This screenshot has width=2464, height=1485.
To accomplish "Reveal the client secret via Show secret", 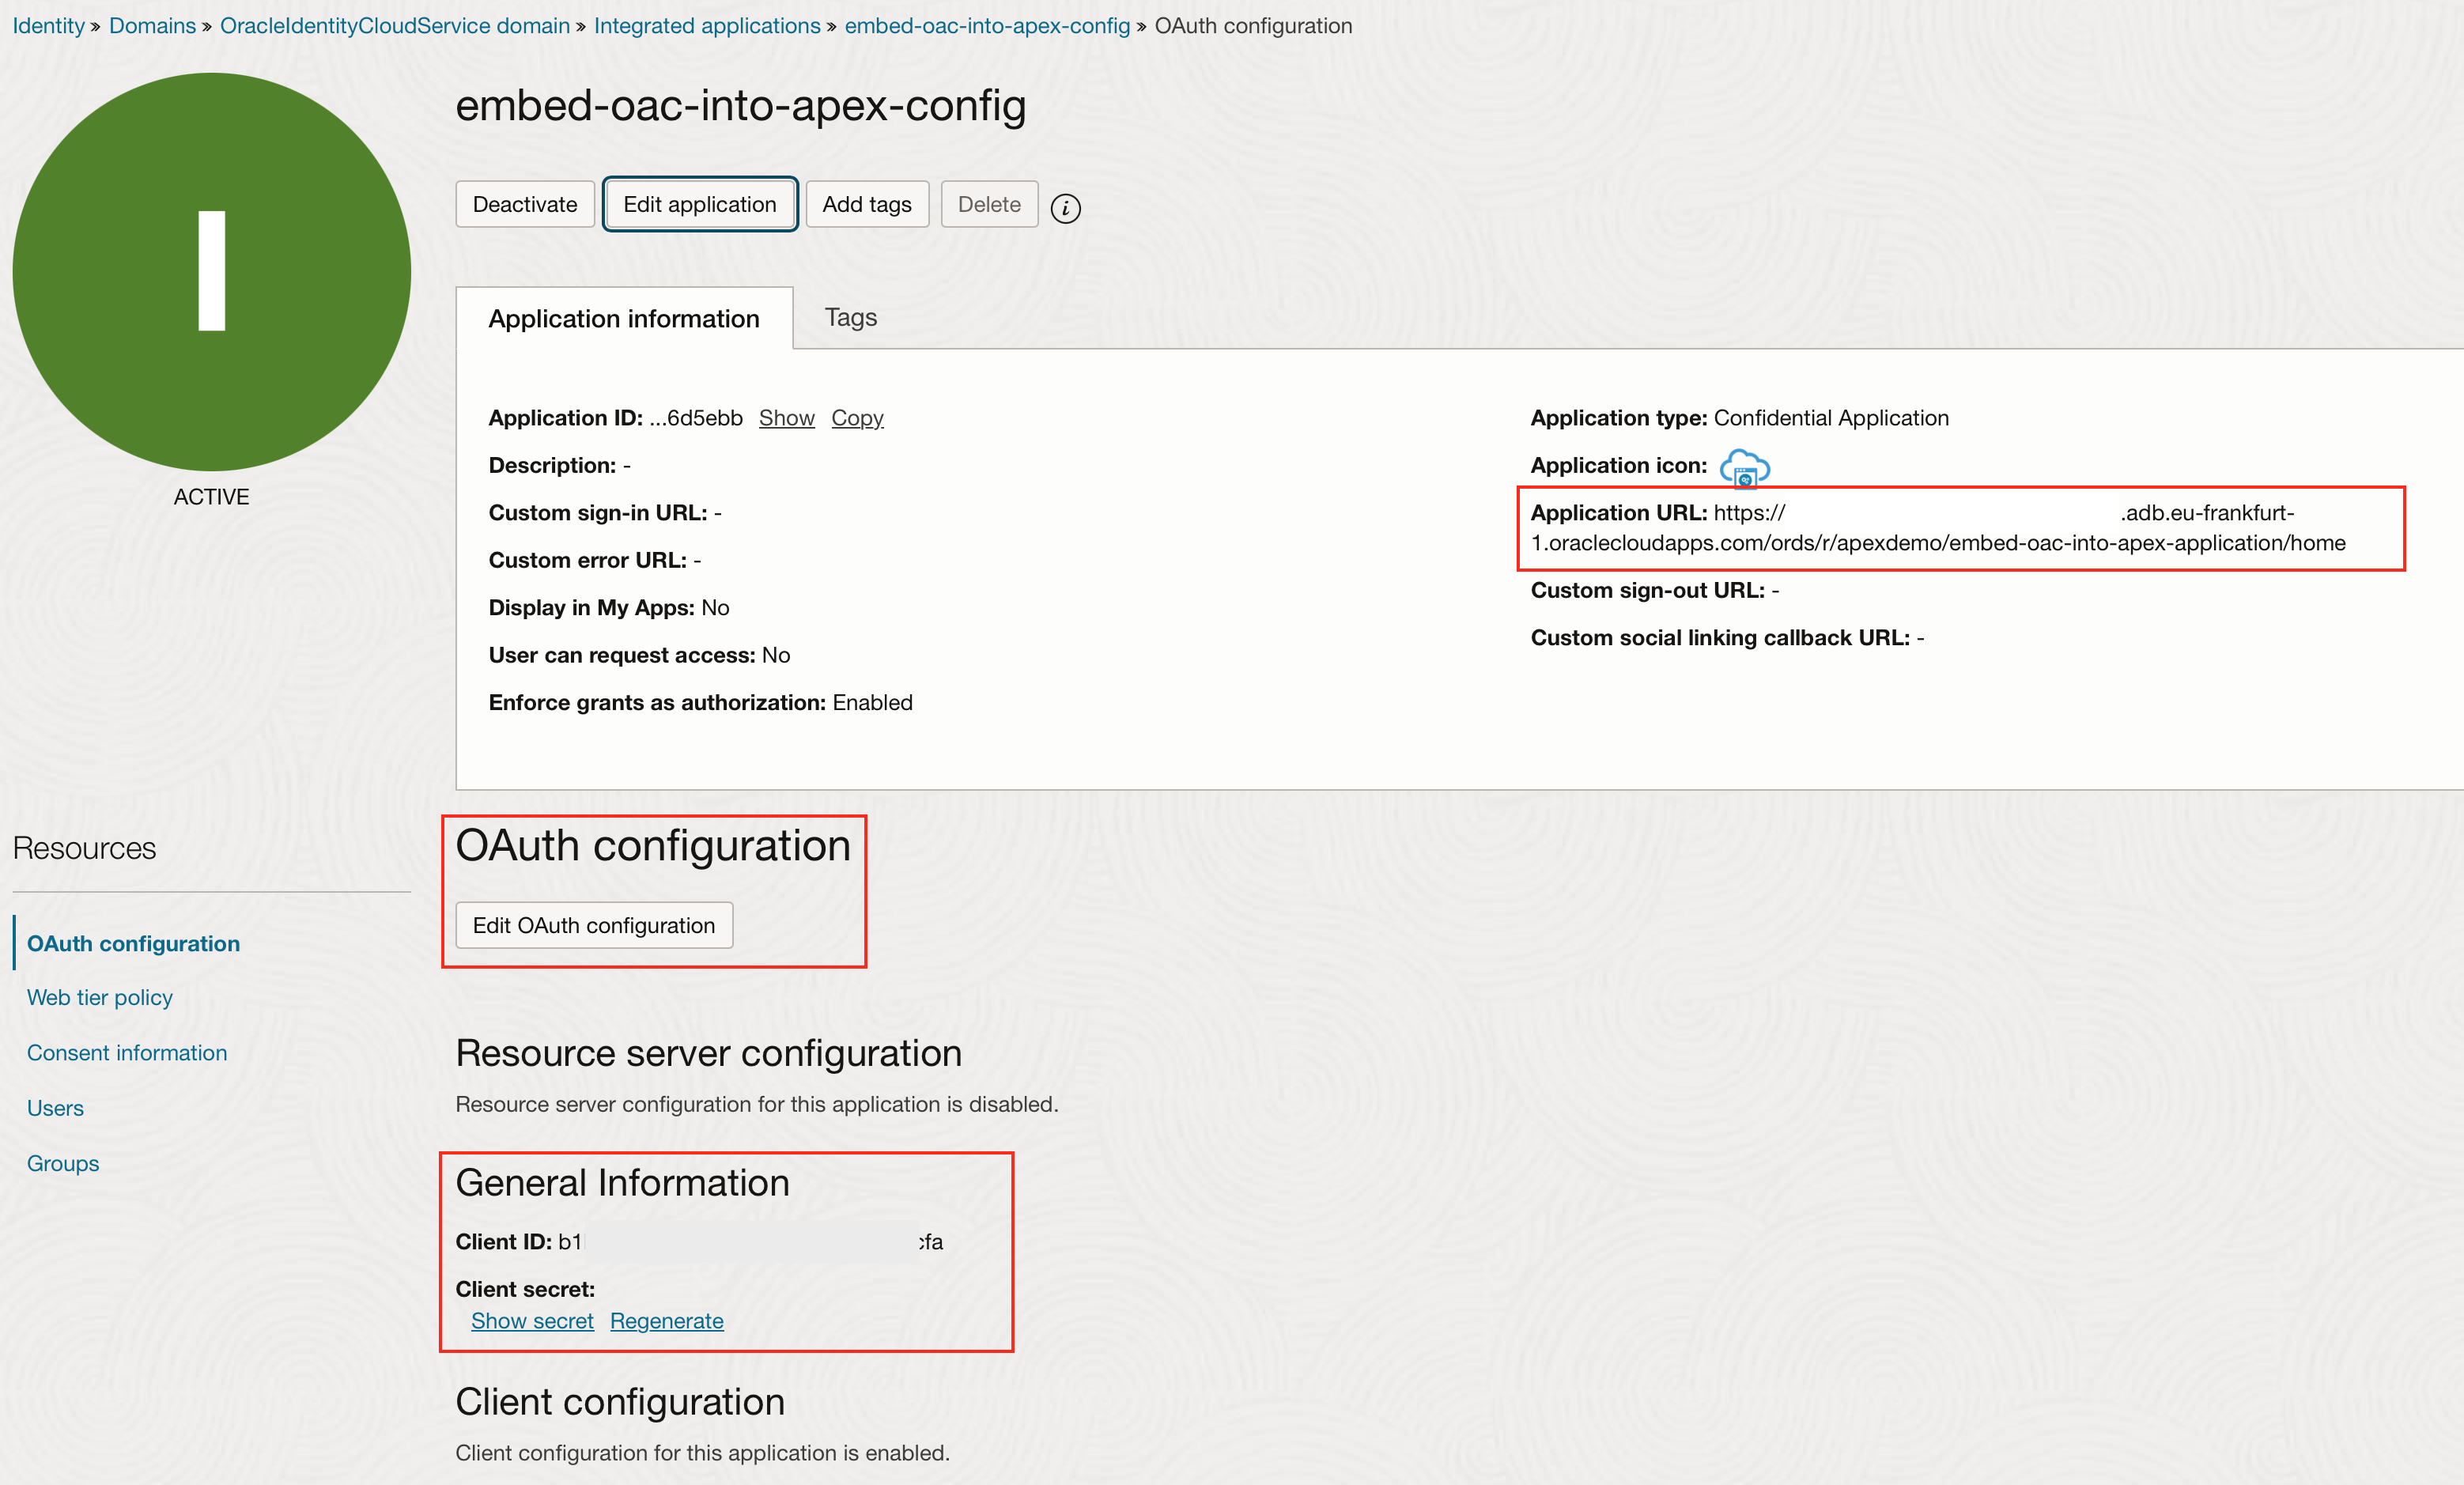I will [x=532, y=1321].
